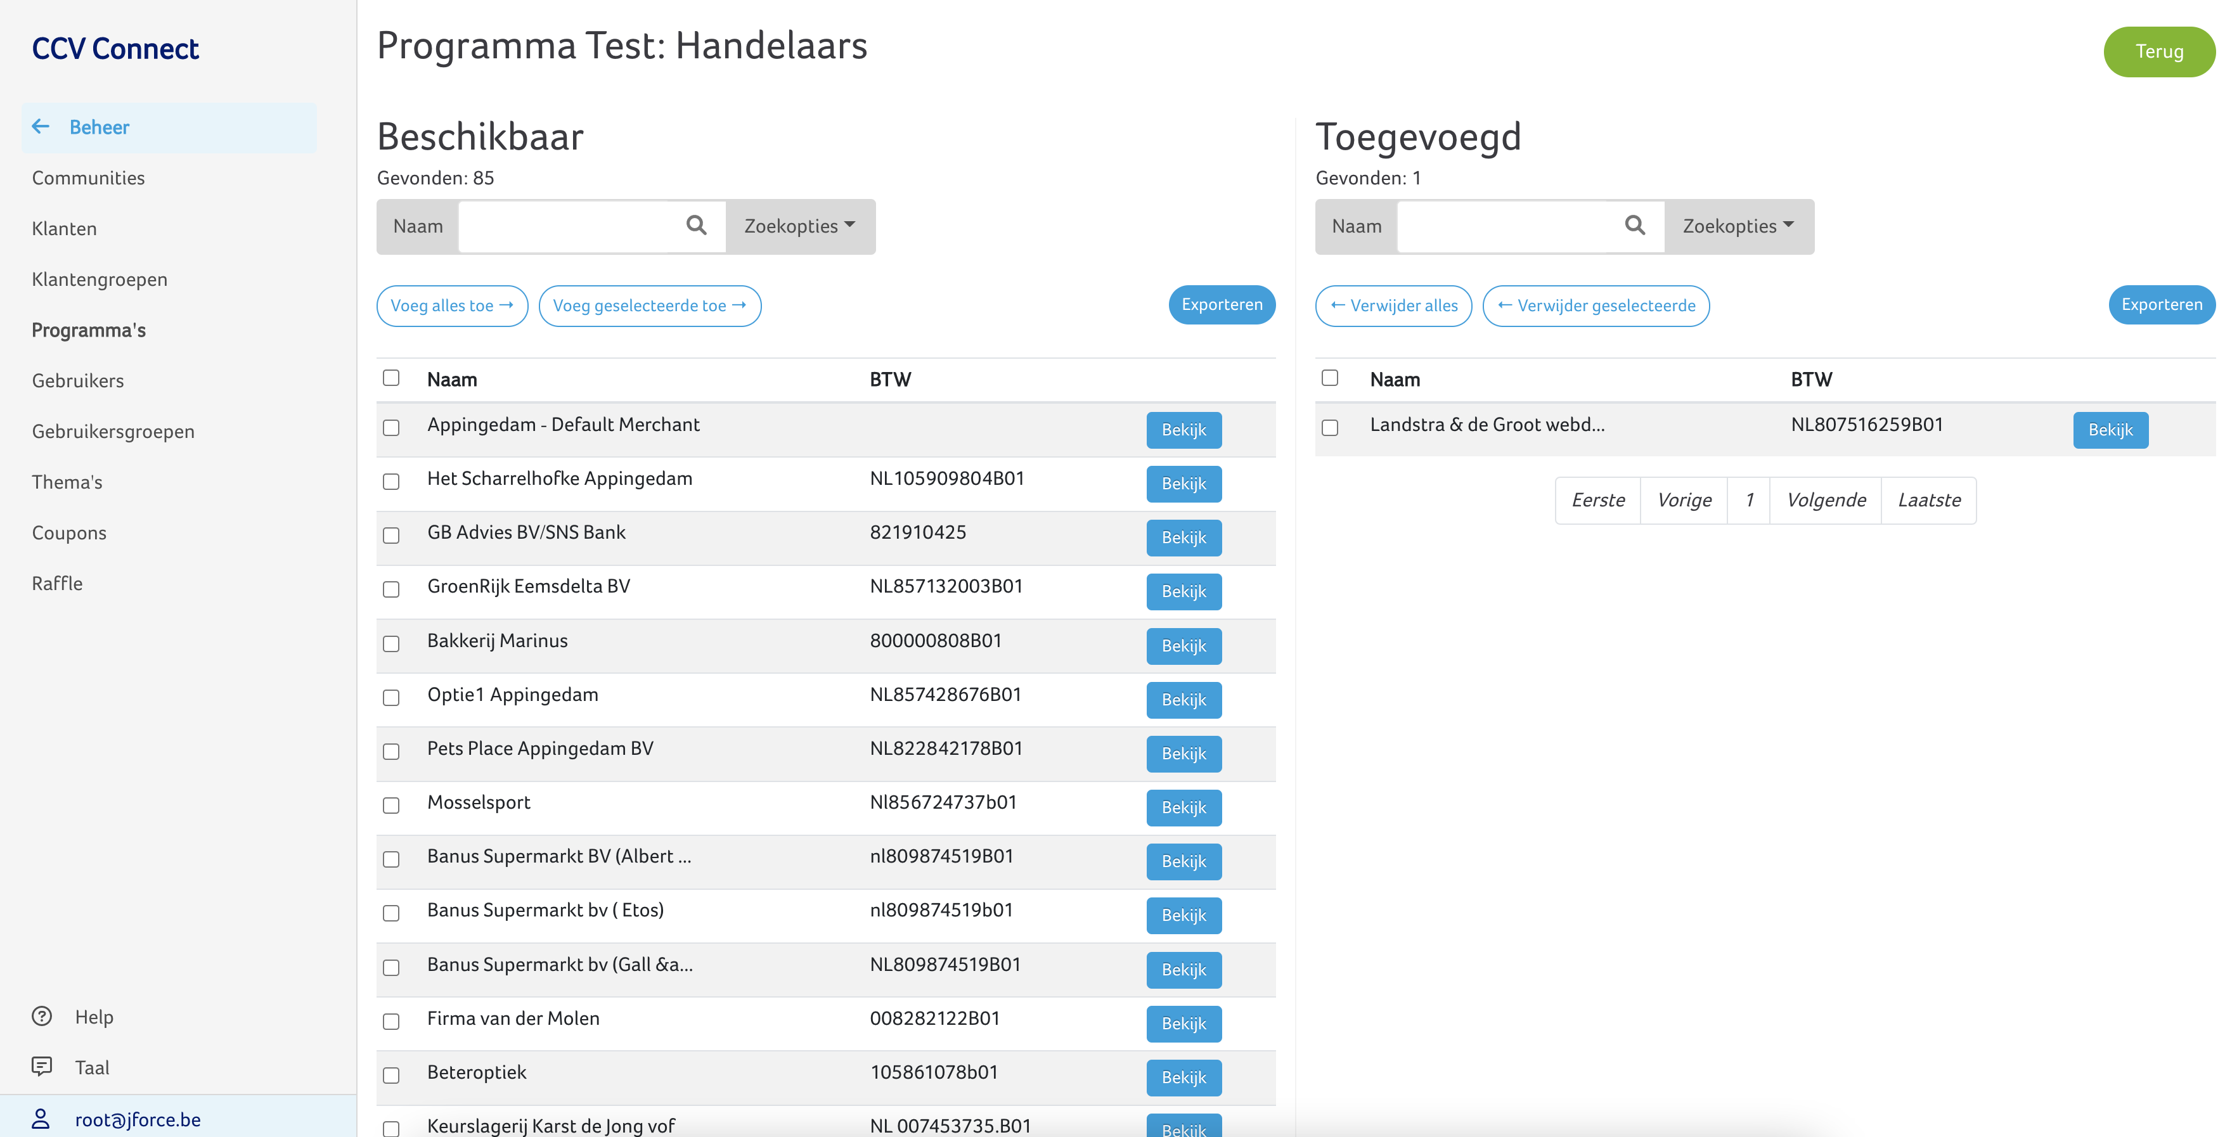This screenshot has height=1137, width=2225.
Task: Open Zoekopties dropdown in Toegevoegd section
Action: 1738,226
